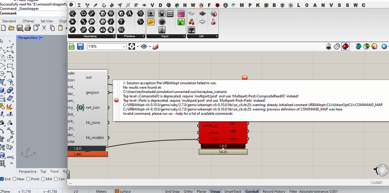This screenshot has height=193, width=389.
Task: Select the Top viewport tab
Action: pos(43,172)
